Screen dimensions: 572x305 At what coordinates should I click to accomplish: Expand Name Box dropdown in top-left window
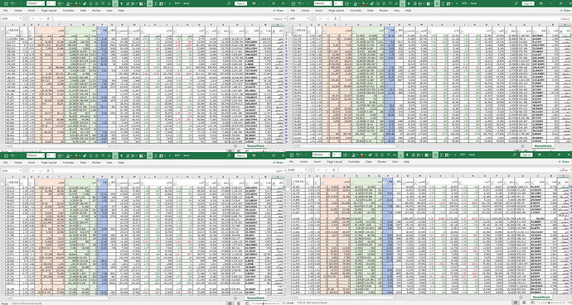point(21,18)
